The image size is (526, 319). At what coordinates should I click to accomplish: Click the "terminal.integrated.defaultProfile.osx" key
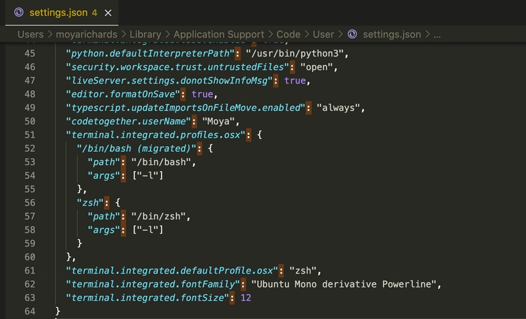[172, 270]
